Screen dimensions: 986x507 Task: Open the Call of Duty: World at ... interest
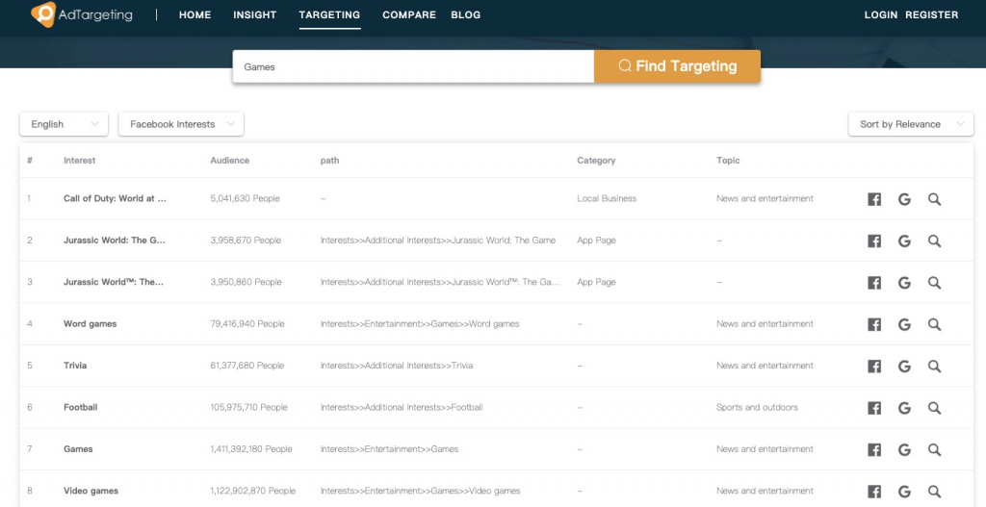coord(116,198)
